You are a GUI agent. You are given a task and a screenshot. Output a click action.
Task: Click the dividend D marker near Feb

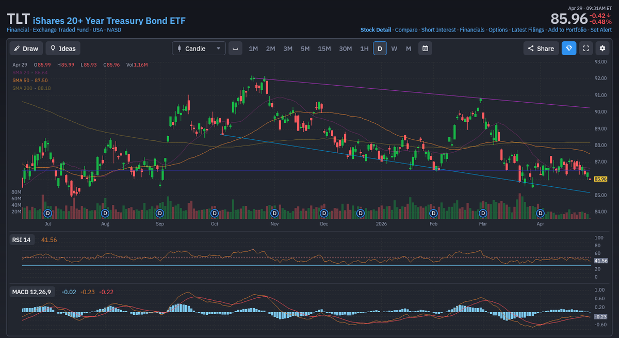434,213
